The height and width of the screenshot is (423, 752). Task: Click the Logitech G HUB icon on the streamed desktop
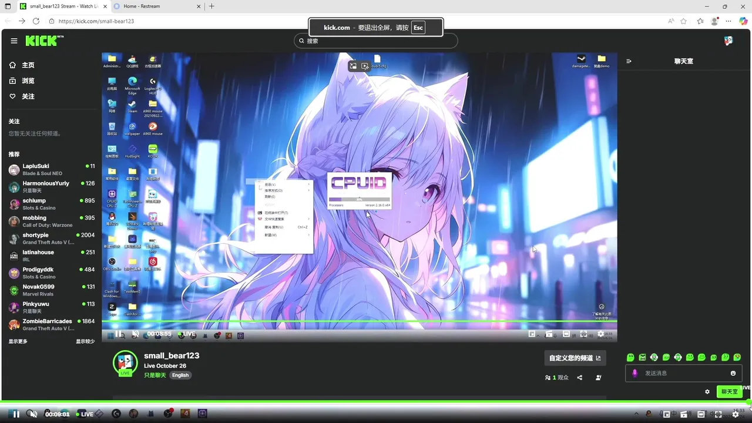[153, 86]
